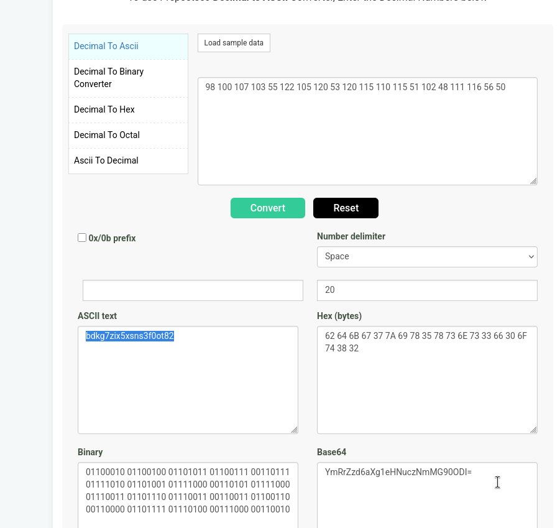
Task: Click the Base64 label
Action: point(331,452)
